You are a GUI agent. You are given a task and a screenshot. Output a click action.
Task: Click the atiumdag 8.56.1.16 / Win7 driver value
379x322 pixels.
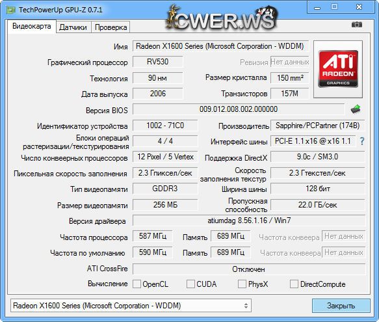pyautogui.click(x=249, y=221)
